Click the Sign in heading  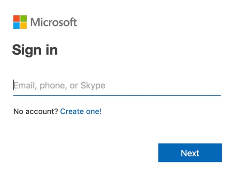point(35,50)
